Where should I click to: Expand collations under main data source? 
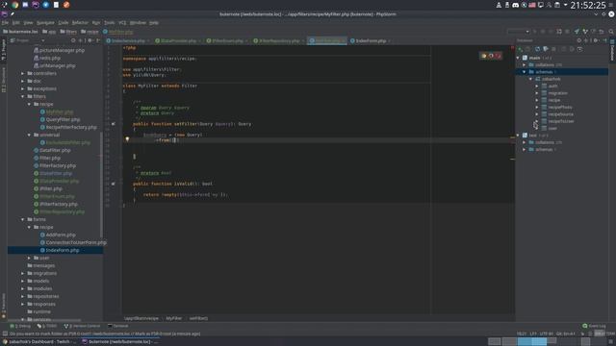pos(524,64)
